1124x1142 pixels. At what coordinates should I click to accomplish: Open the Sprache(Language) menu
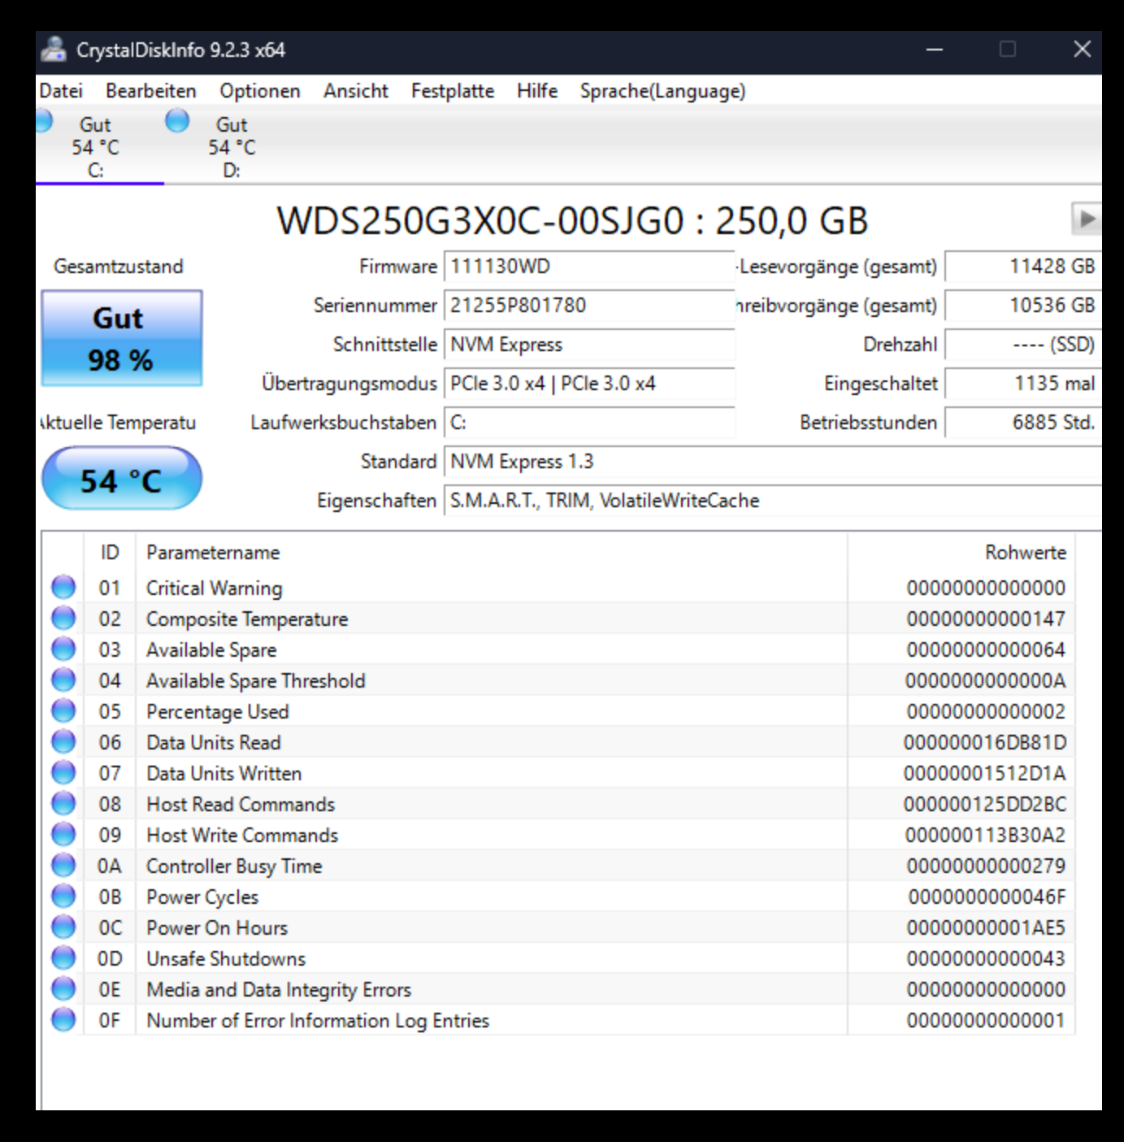point(662,91)
